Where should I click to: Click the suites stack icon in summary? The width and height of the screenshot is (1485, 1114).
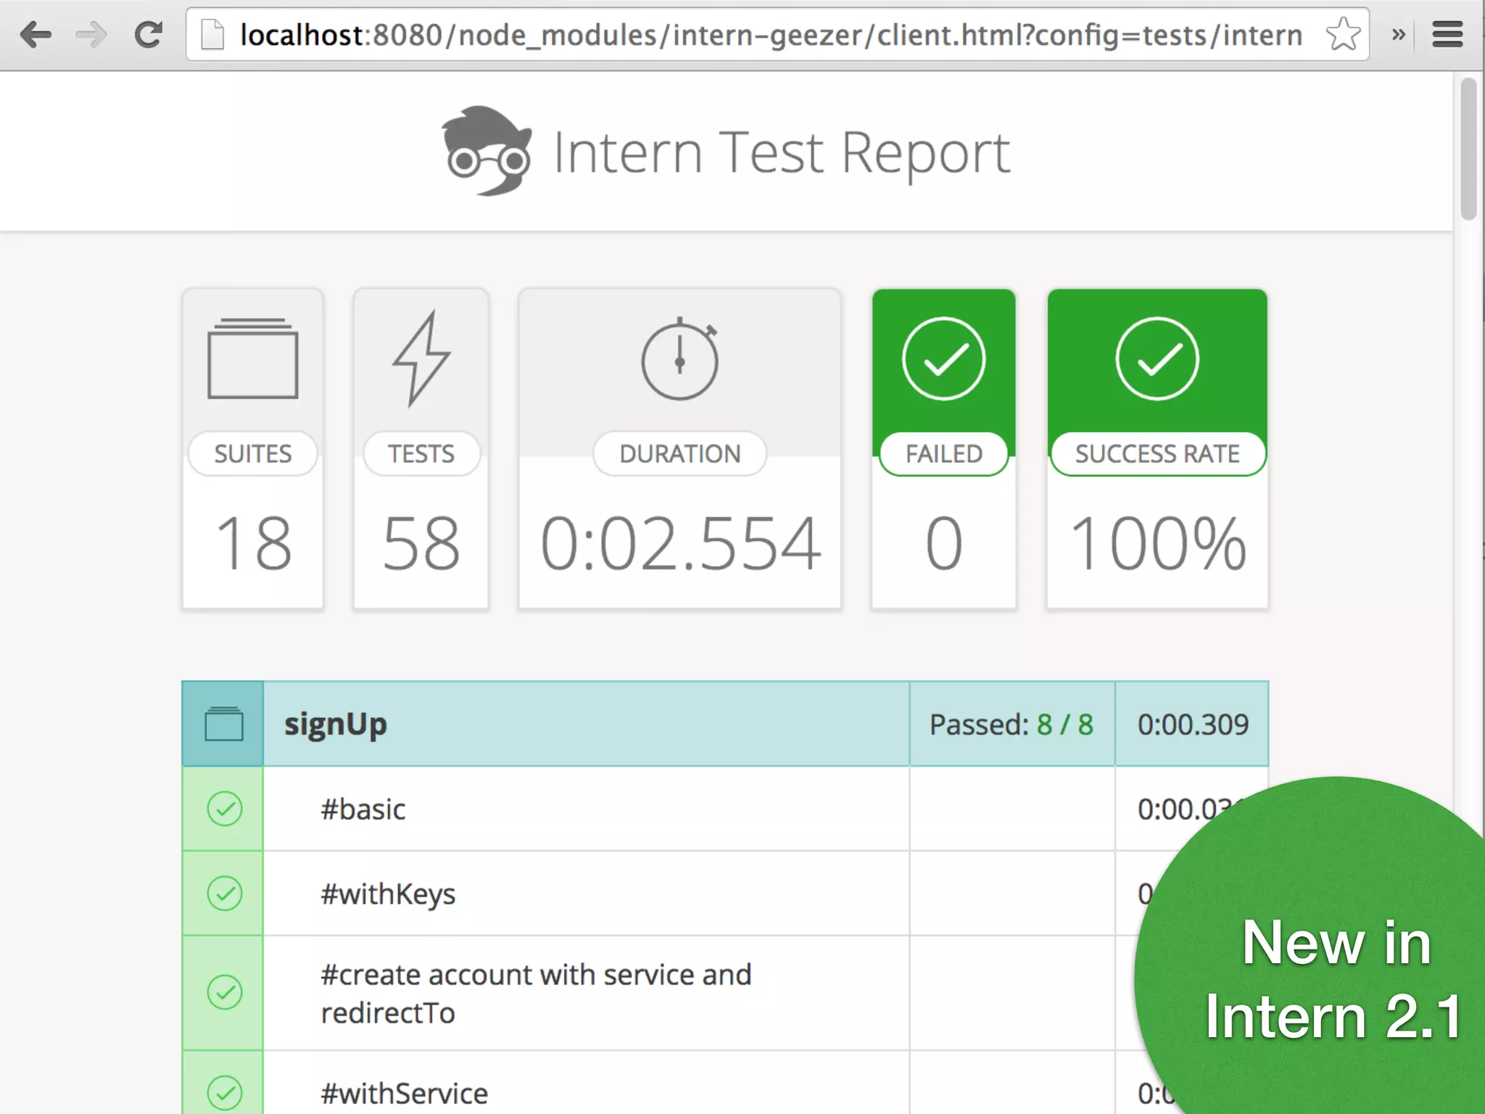(252, 358)
